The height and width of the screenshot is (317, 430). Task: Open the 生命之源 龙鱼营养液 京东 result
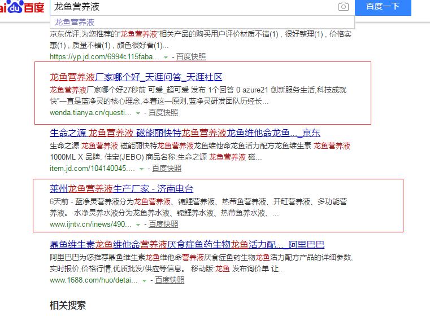pyautogui.click(x=185, y=133)
